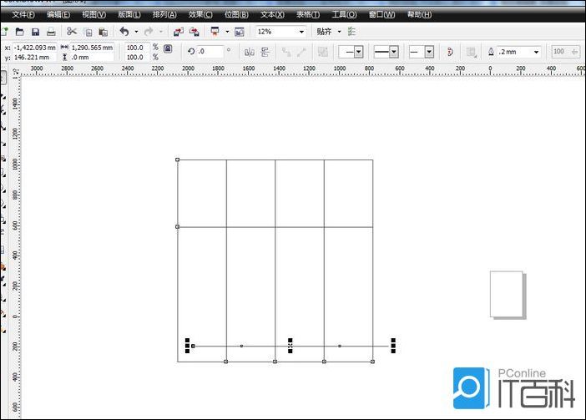The image size is (586, 420).
Task: Click the vertical scale 100.0 field
Action: pyautogui.click(x=137, y=58)
